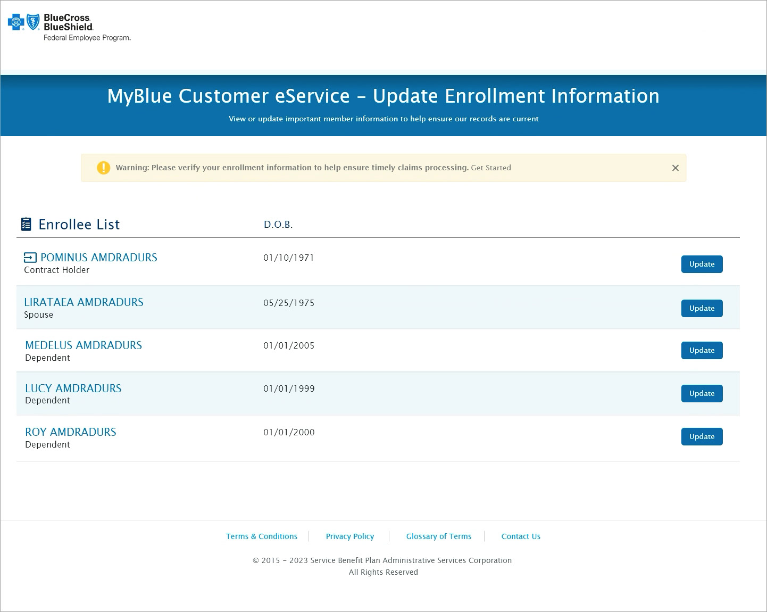The height and width of the screenshot is (612, 767).
Task: Click the Enrollee List clipboard icon
Action: (x=26, y=225)
